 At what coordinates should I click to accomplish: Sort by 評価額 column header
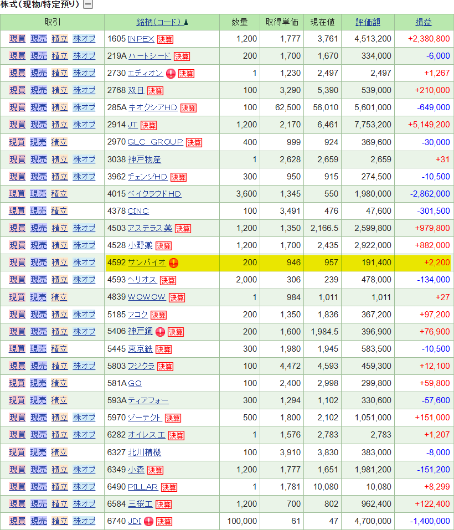point(368,22)
